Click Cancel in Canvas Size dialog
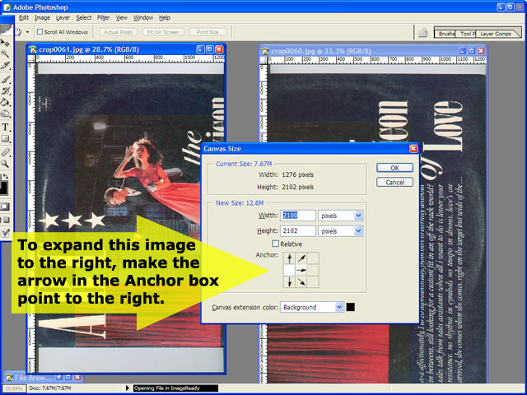This screenshot has width=527, height=395. pos(394,182)
